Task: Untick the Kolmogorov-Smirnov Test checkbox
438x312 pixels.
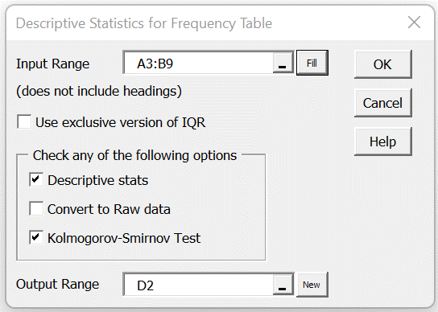Action: click(x=36, y=238)
